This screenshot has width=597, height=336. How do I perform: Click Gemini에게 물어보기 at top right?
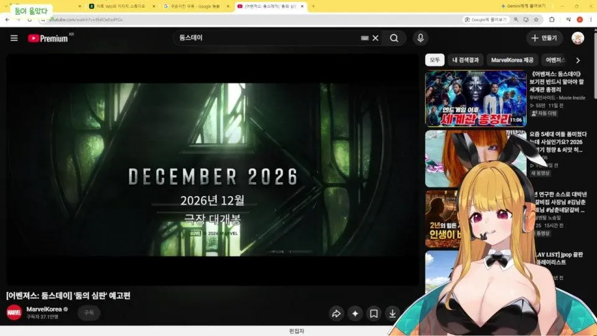tap(524, 6)
